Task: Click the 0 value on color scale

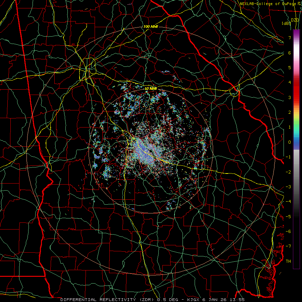Action: 290,142
